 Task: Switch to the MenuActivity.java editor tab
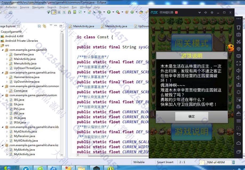(114, 26)
